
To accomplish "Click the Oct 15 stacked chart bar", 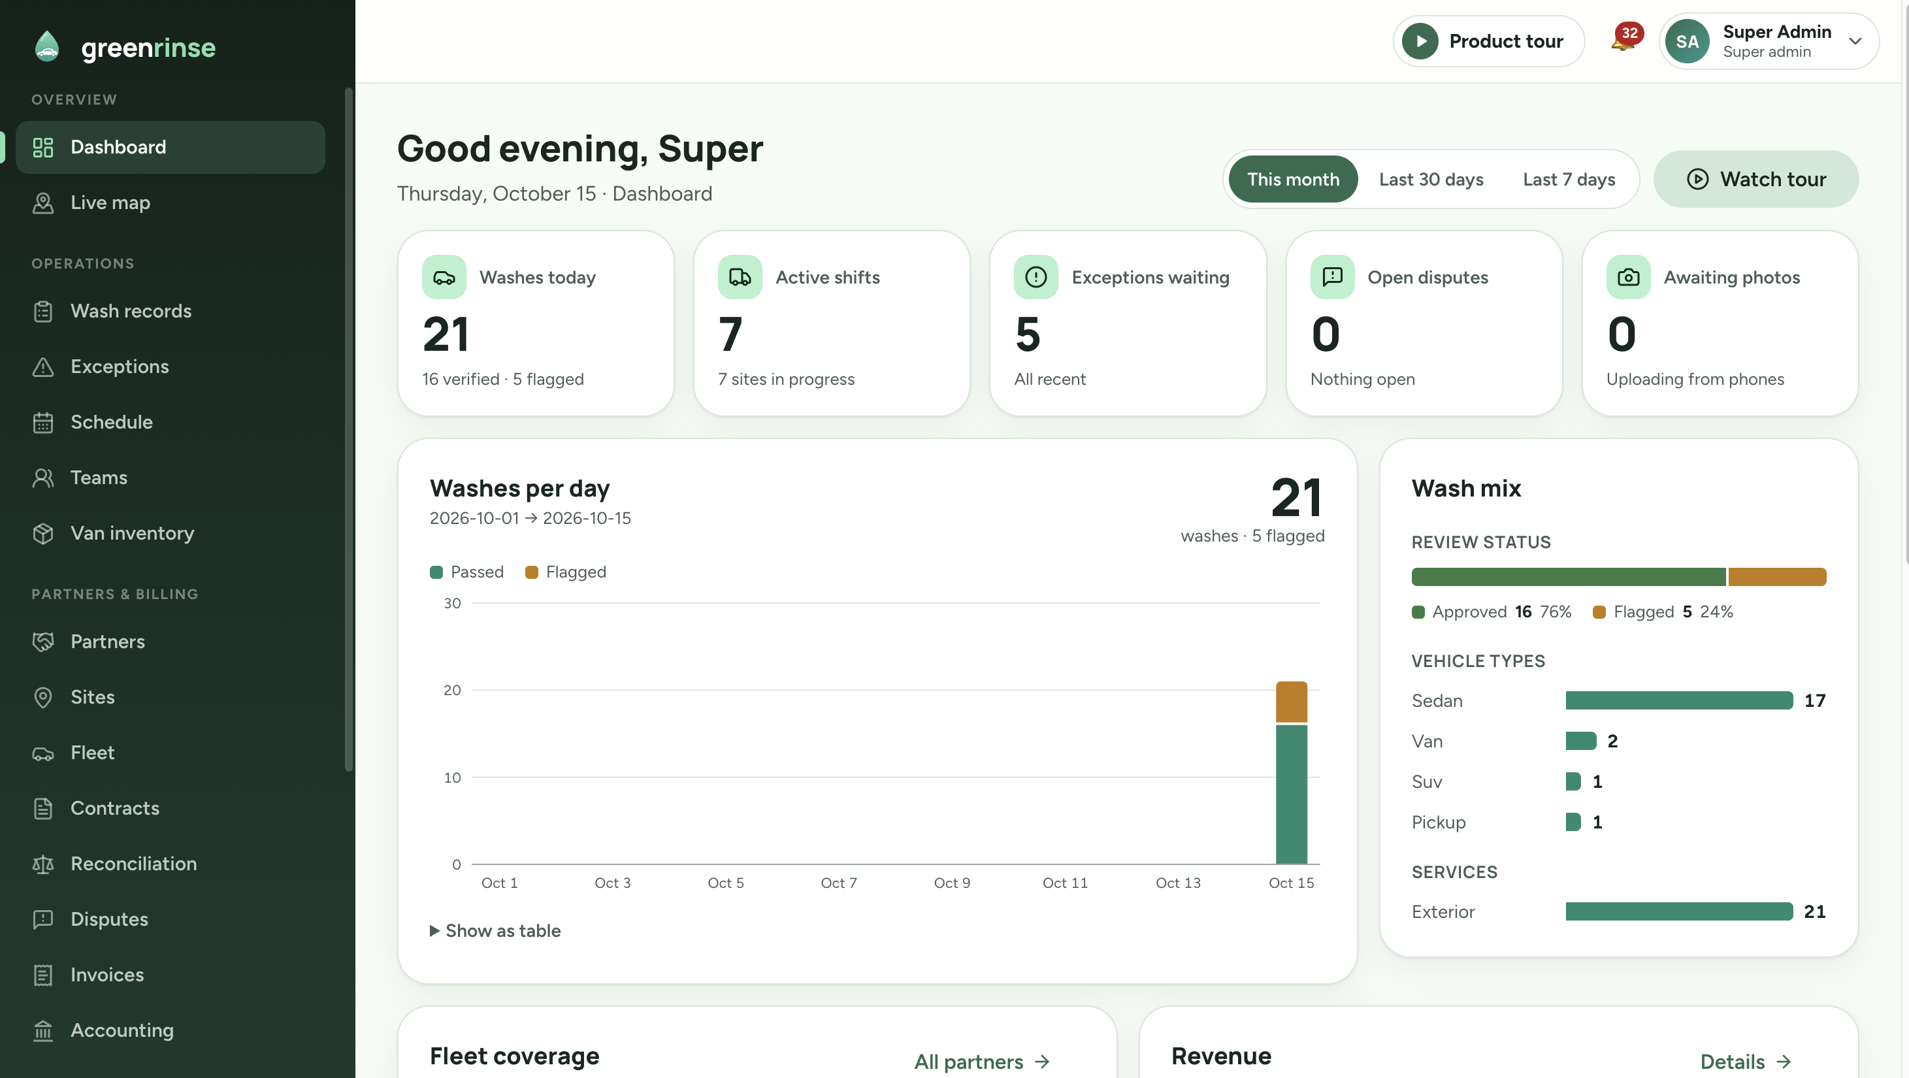I will (1291, 772).
